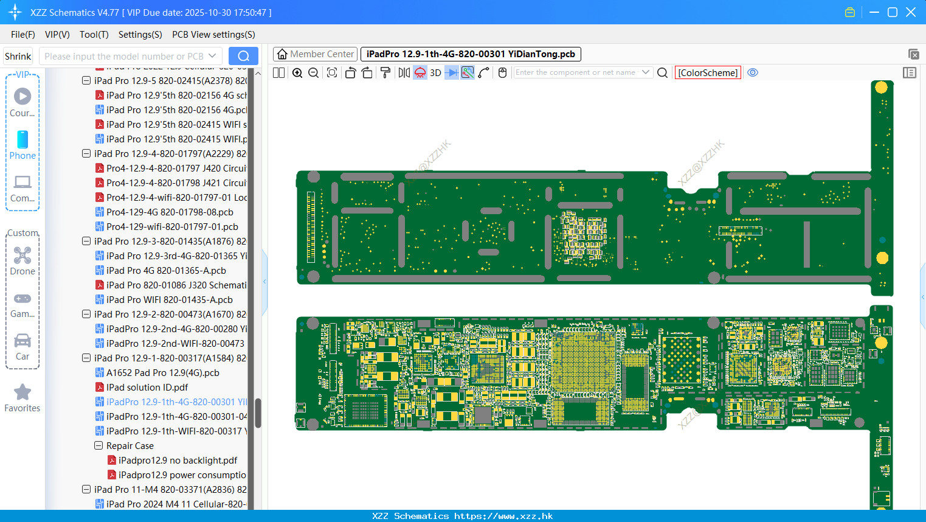Toggle the eye visibility icon in toolbar
The height and width of the screenshot is (522, 926).
coord(753,72)
